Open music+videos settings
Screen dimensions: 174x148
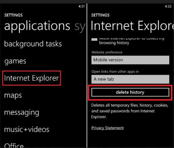[27, 129]
